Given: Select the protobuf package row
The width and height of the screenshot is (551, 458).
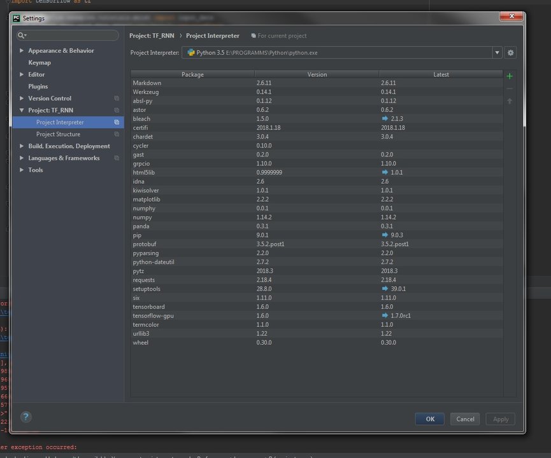Looking at the screenshot, I should click(x=317, y=244).
